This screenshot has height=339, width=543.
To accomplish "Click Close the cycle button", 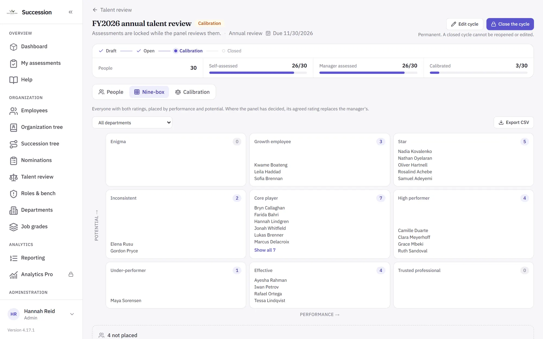I will (x=510, y=24).
